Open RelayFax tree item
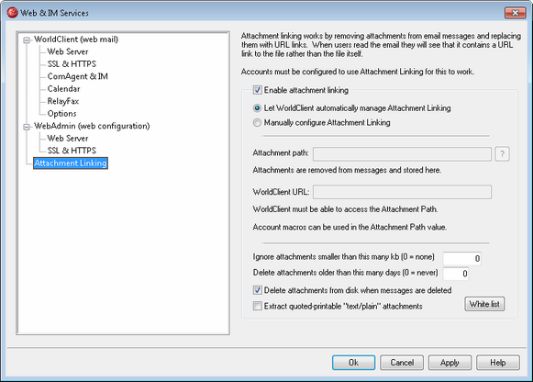533x382 pixels. [63, 101]
